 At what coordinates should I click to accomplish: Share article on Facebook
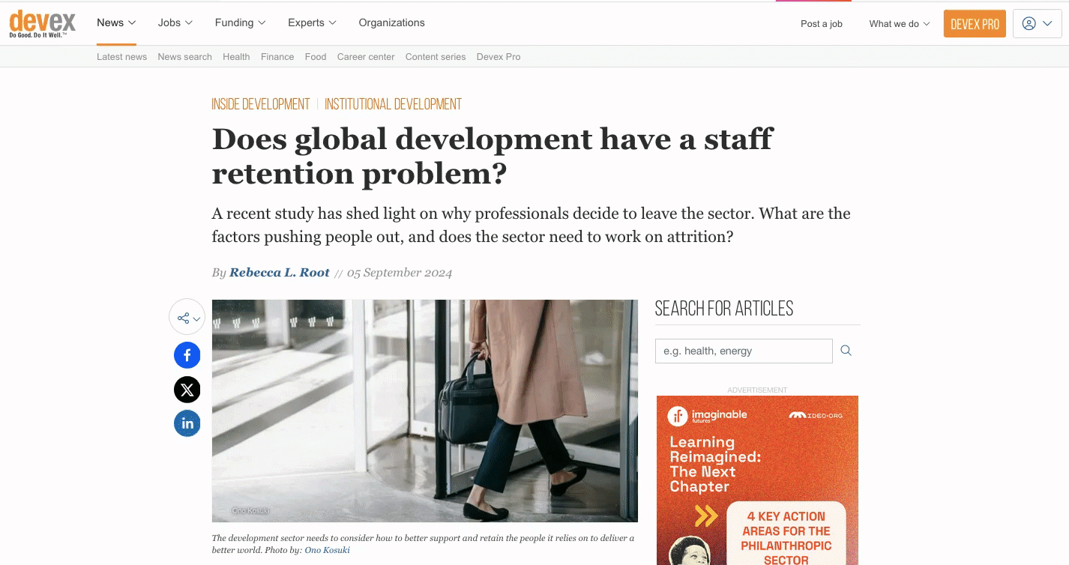[x=187, y=355]
